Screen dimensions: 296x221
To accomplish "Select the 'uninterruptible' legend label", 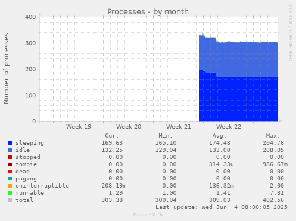I will point(42,186).
